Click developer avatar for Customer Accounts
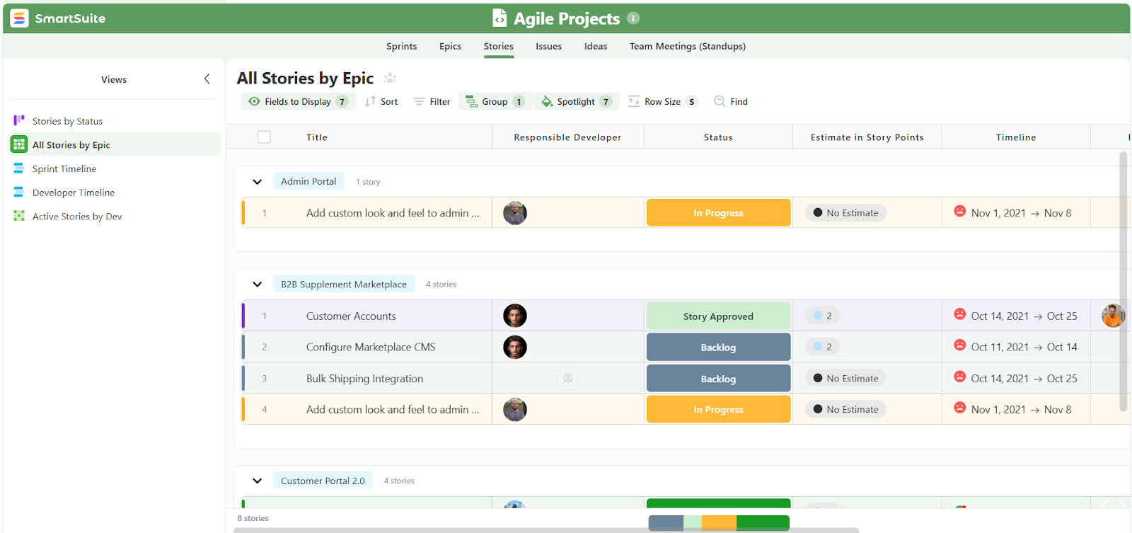 click(515, 316)
